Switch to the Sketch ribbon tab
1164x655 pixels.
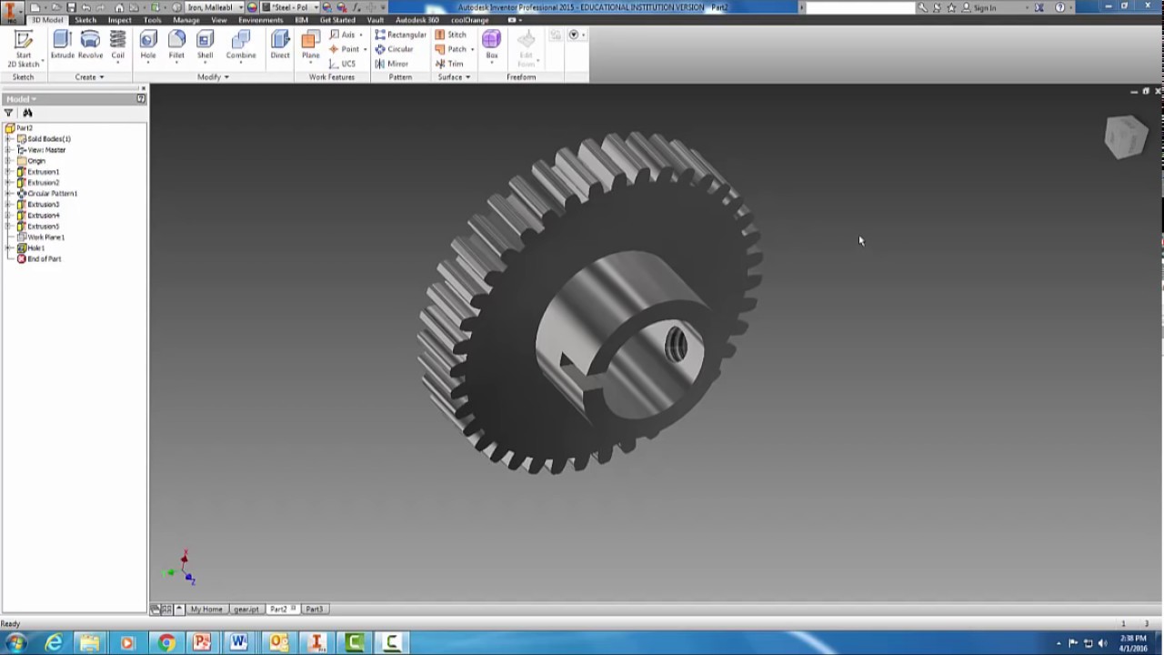[x=85, y=20]
